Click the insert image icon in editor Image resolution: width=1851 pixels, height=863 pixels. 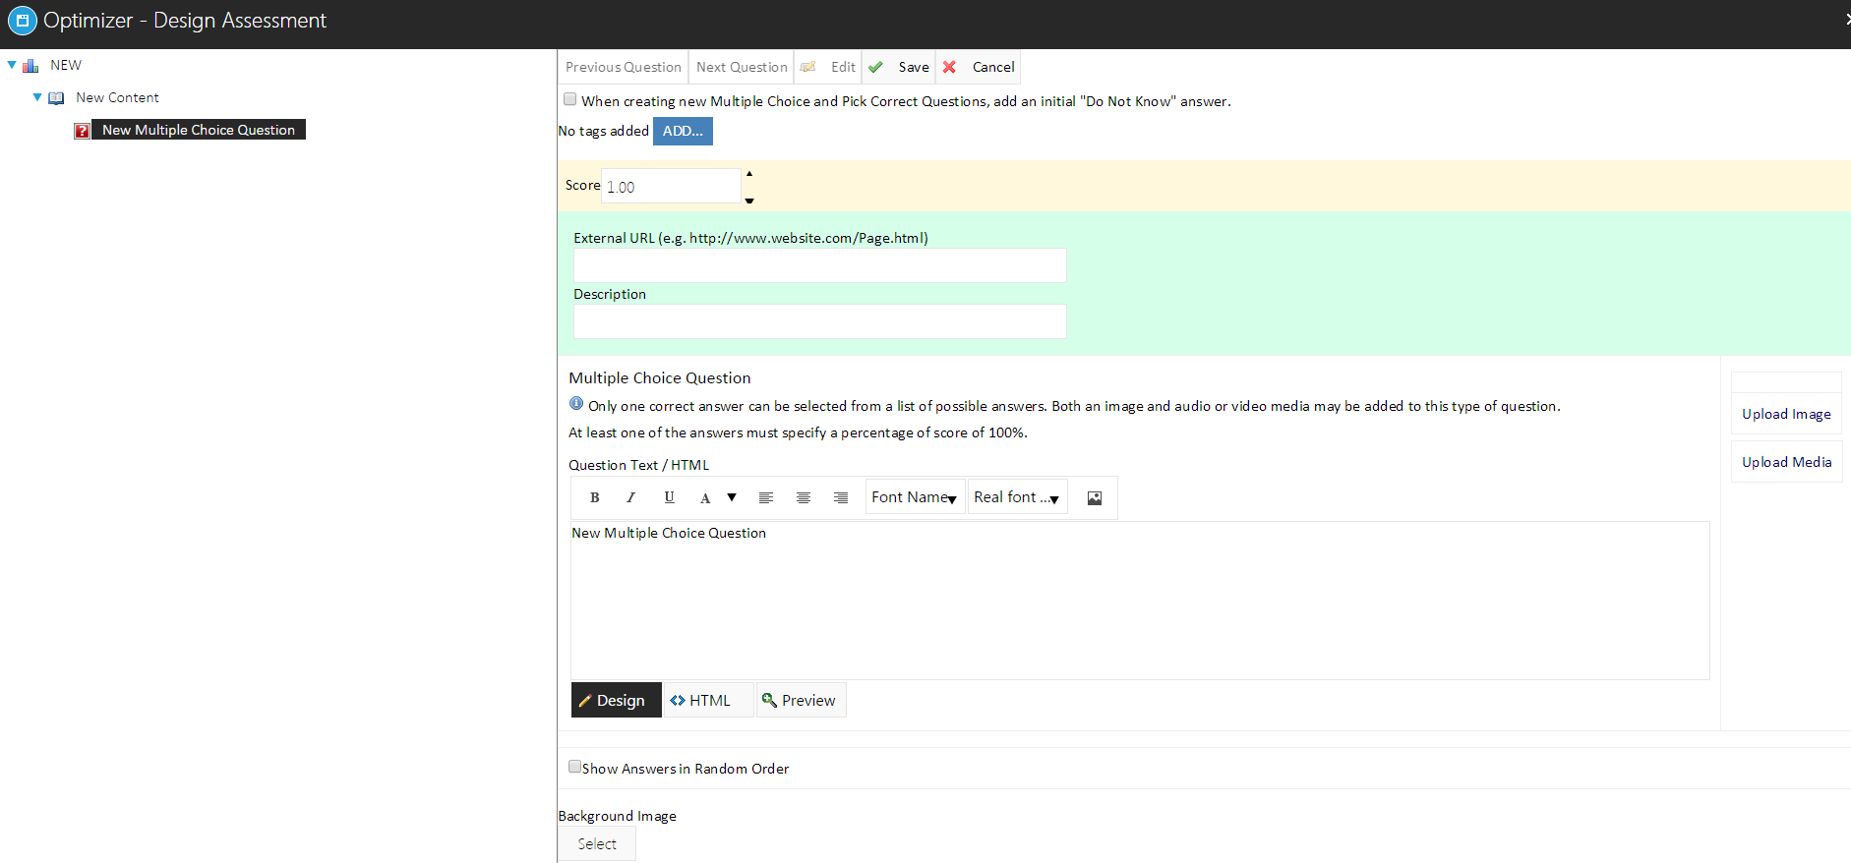1094,498
